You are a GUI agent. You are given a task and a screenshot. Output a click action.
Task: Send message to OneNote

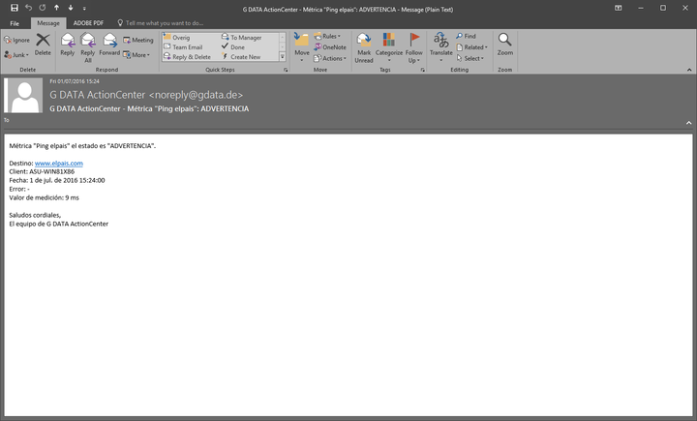coord(330,47)
